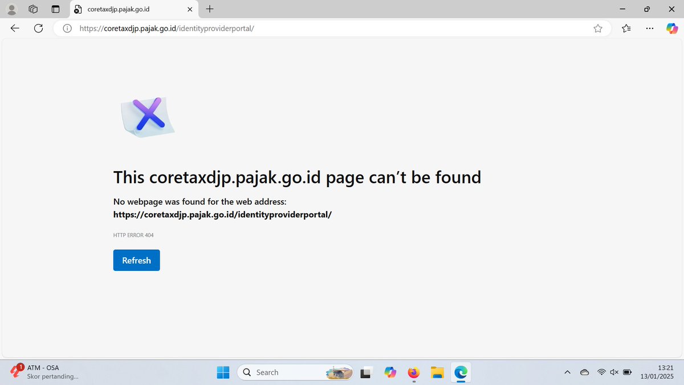The image size is (684, 385).
Task: Click the muted volume speaker icon
Action: [x=614, y=372]
